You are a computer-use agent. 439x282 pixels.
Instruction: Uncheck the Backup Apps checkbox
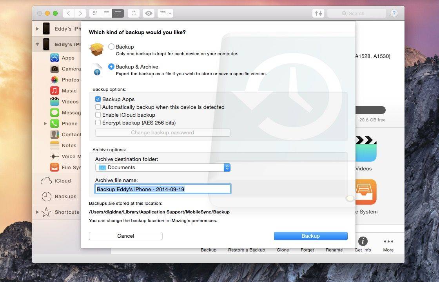click(x=98, y=99)
